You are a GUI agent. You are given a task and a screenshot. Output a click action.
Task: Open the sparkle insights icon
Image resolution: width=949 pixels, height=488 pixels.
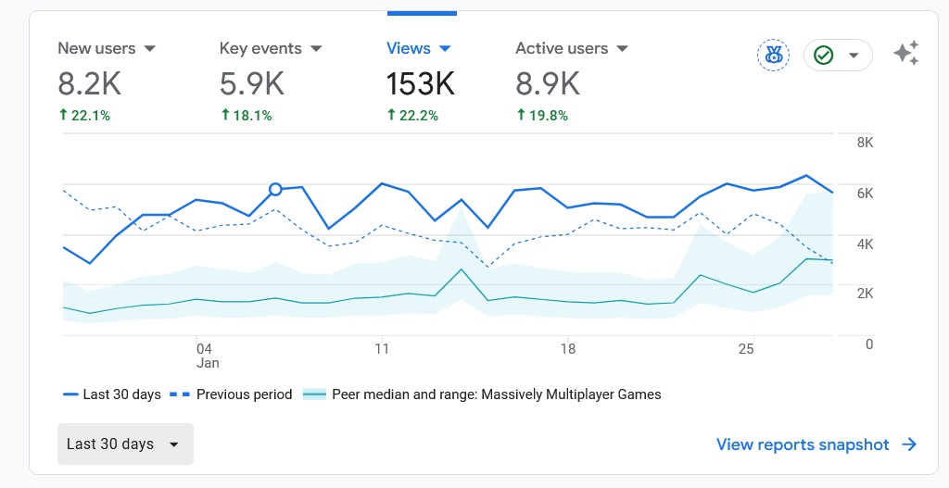click(x=905, y=54)
